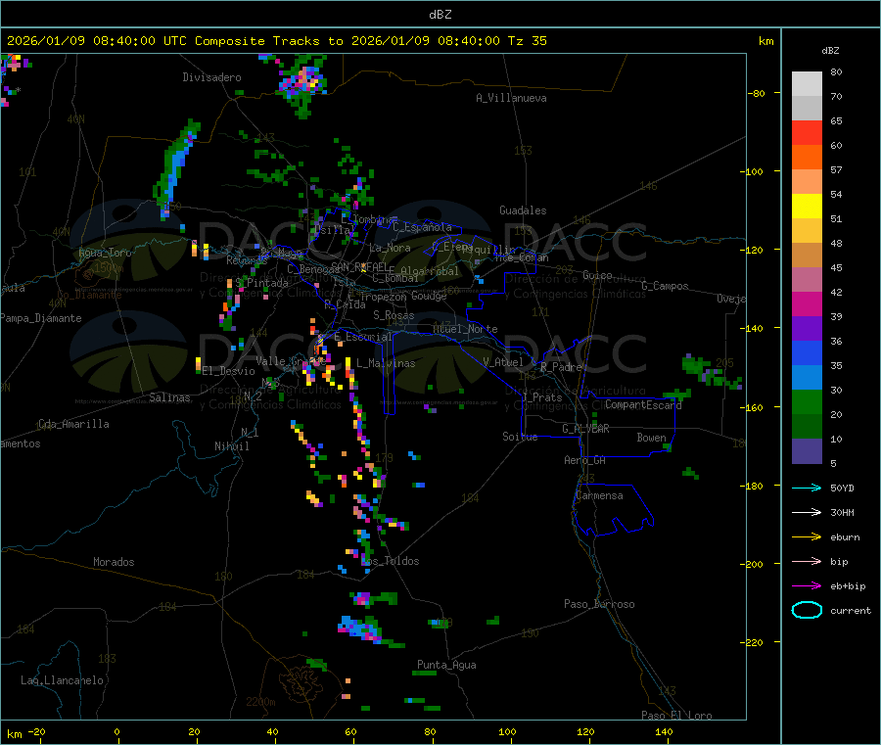
Task: Click the dBZ label above the color scale
Action: (830, 51)
